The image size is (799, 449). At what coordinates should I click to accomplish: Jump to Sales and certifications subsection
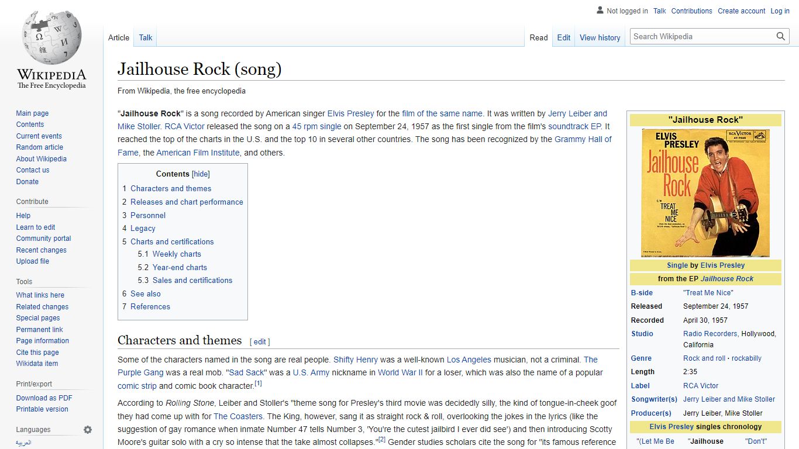tap(192, 280)
